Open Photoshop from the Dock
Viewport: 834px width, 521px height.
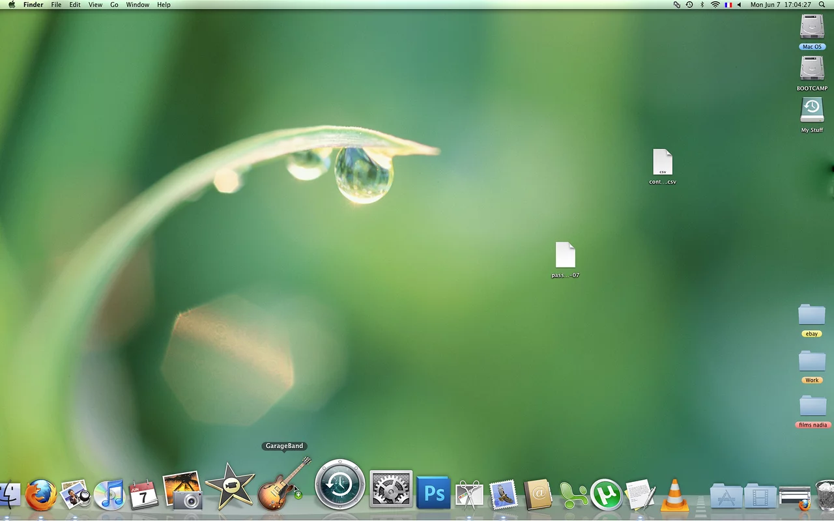pyautogui.click(x=433, y=493)
